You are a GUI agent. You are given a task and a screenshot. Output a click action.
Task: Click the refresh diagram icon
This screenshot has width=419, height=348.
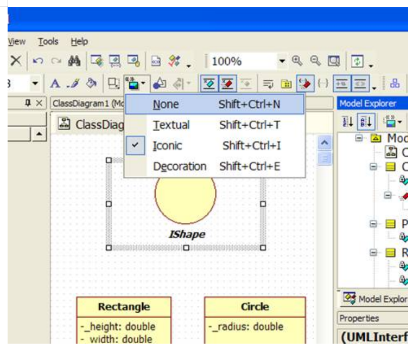pos(358,61)
